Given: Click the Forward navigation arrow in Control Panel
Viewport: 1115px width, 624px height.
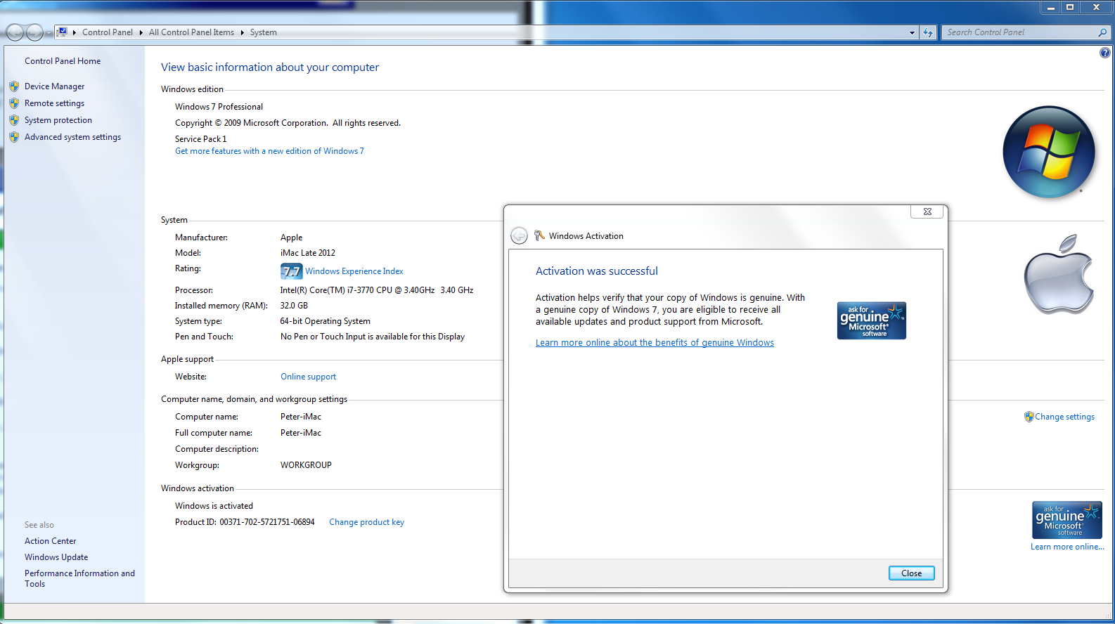Looking at the screenshot, I should point(34,32).
